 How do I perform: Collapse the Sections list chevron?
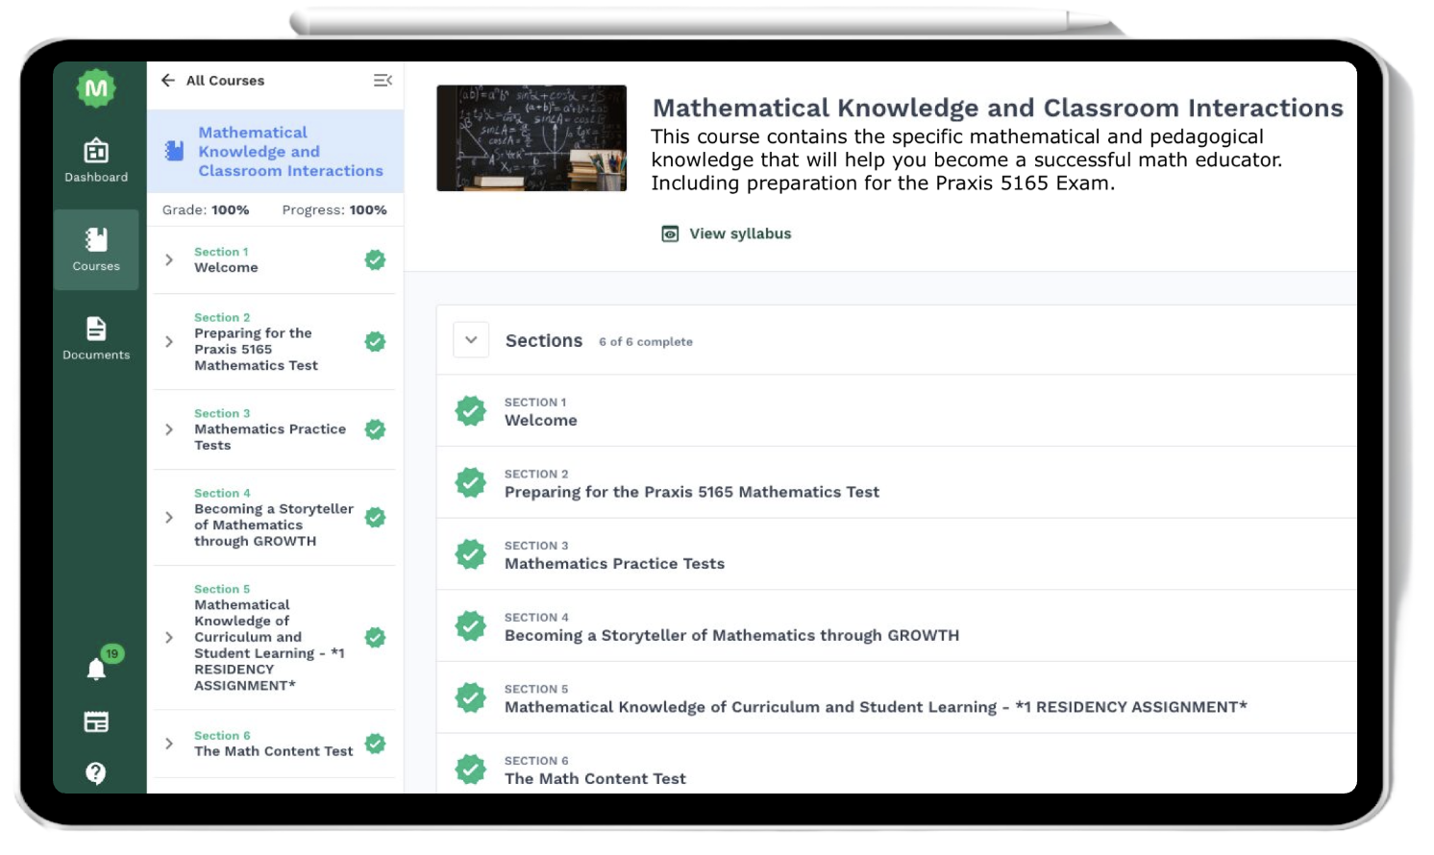(x=471, y=340)
